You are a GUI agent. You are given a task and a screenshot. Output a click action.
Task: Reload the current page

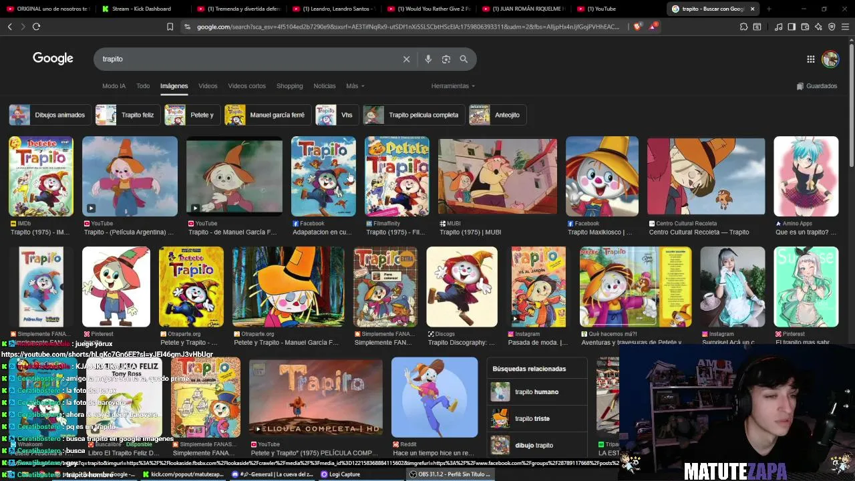coord(36,27)
